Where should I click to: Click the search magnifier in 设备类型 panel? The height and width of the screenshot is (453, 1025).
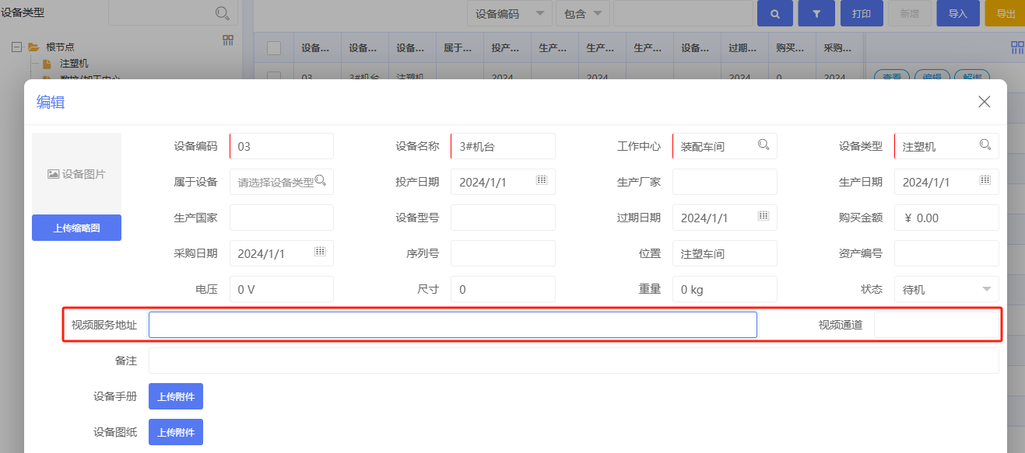222,13
